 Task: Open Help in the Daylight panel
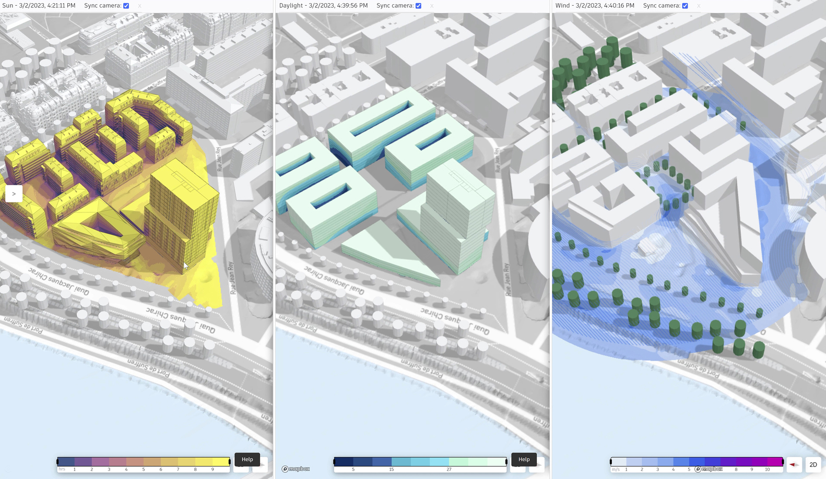click(x=524, y=459)
